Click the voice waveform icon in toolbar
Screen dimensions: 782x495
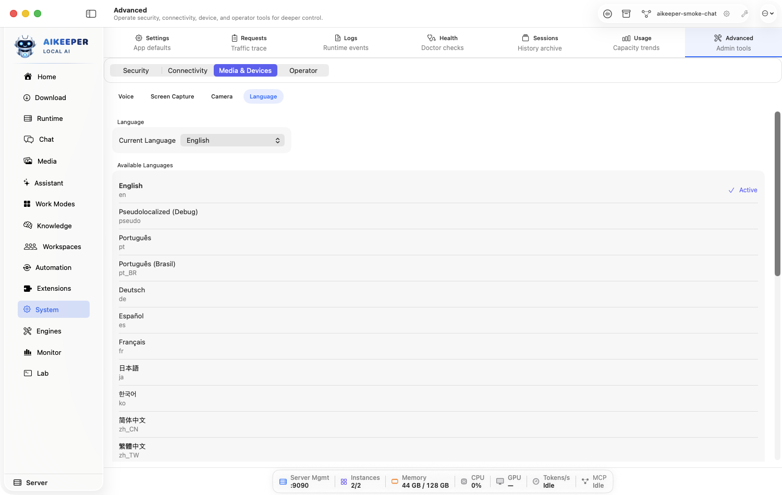point(607,14)
